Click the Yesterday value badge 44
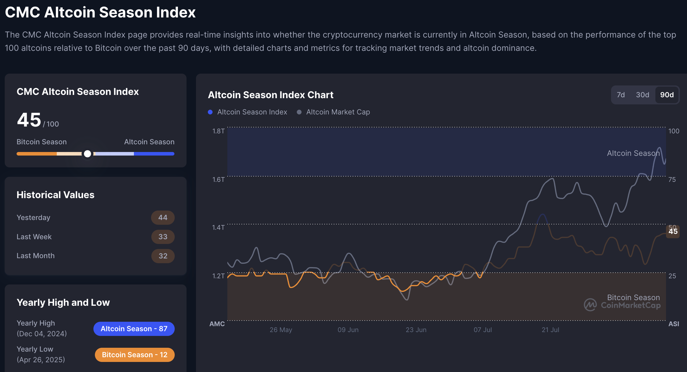The height and width of the screenshot is (372, 687). click(x=163, y=218)
